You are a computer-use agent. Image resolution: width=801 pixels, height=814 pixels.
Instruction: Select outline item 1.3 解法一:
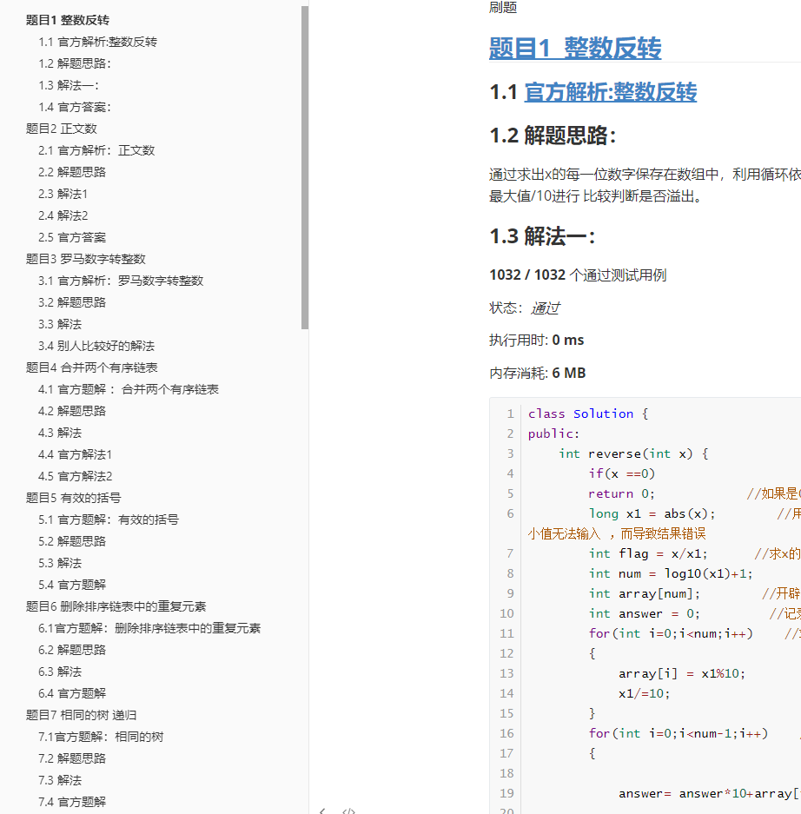click(x=69, y=86)
